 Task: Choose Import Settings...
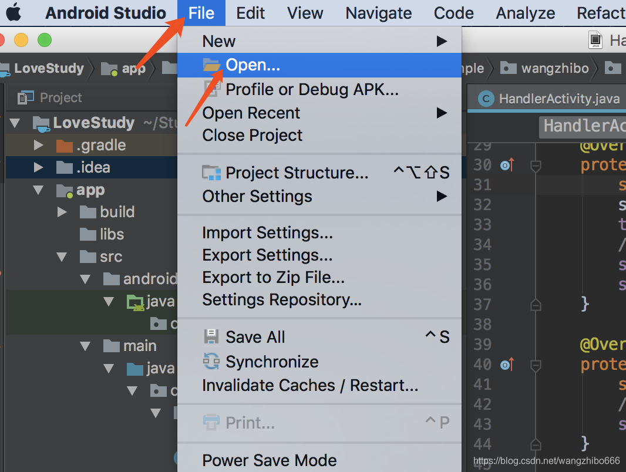319,232
